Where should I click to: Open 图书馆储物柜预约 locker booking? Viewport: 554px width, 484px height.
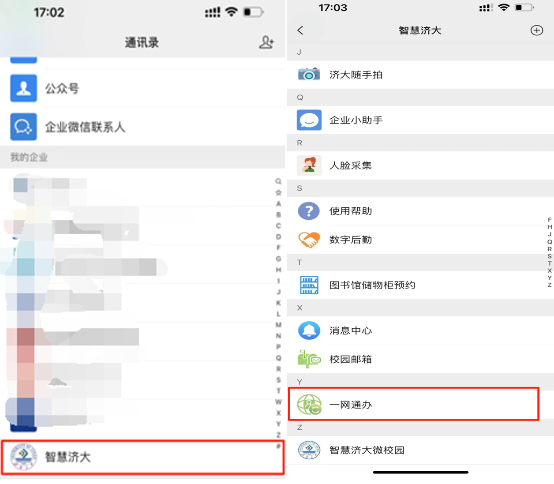(420, 285)
